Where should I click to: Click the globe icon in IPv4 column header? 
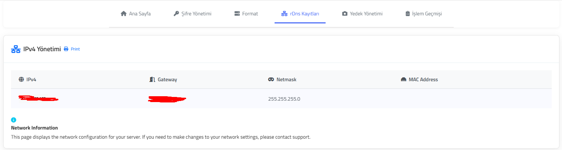(x=21, y=79)
